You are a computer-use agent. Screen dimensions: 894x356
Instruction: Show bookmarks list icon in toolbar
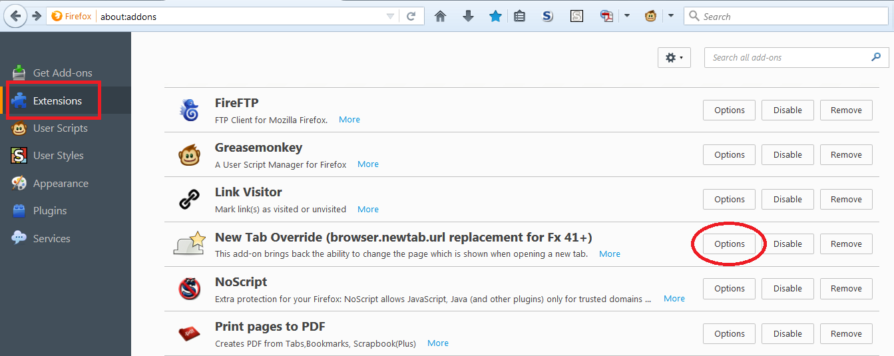[x=520, y=17]
